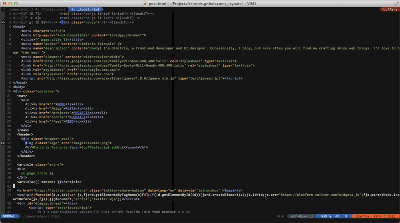400x223 pixels.
Task: Click the Sorts+Mill+Goudy font link line
Action: point(138,66)
